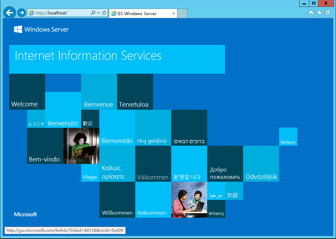Click the Vítejte tile
This screenshot has width=336, height=239.
(x=90, y=173)
